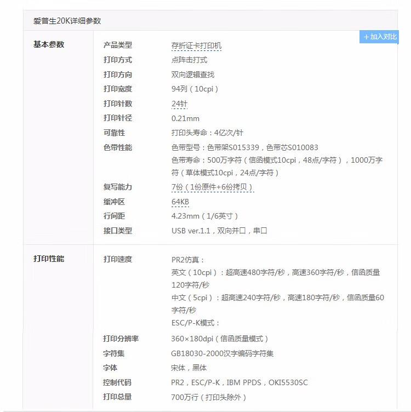This screenshot has height=412, width=411.
Task: Select the 打印宽度 row label
Action: point(117,89)
